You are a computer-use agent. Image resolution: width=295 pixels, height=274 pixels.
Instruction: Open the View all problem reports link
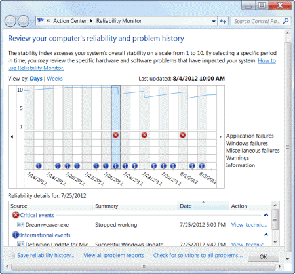113,255
